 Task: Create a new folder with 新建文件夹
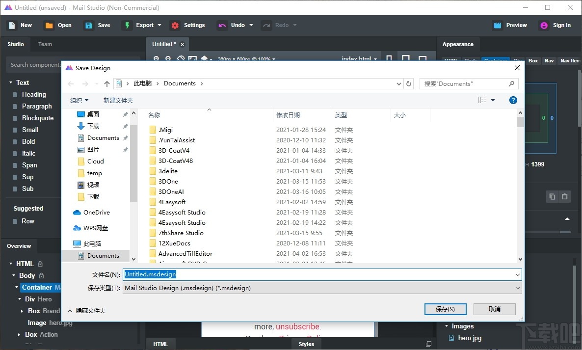pos(118,100)
